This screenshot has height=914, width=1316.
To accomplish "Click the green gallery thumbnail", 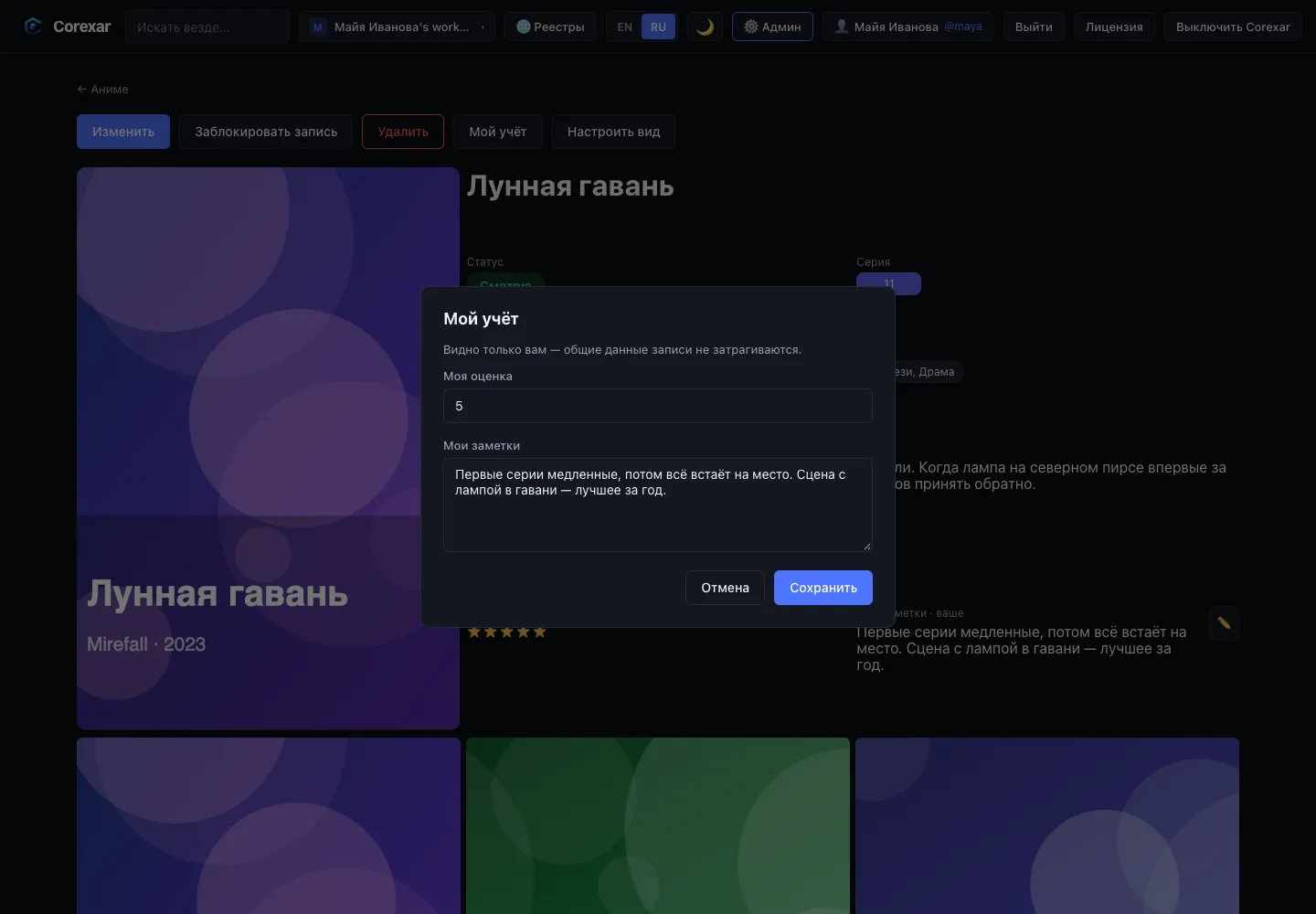I will 658,825.
